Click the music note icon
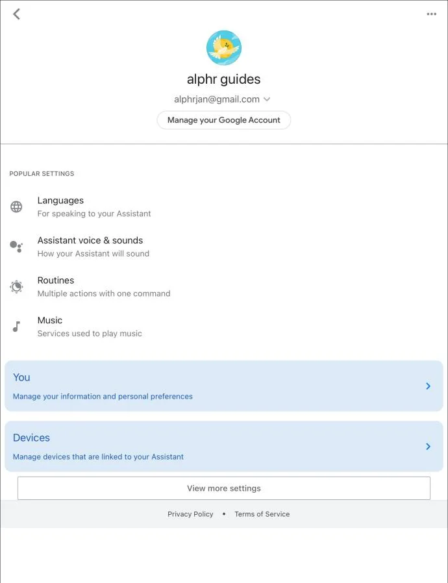448x583 pixels. point(16,327)
